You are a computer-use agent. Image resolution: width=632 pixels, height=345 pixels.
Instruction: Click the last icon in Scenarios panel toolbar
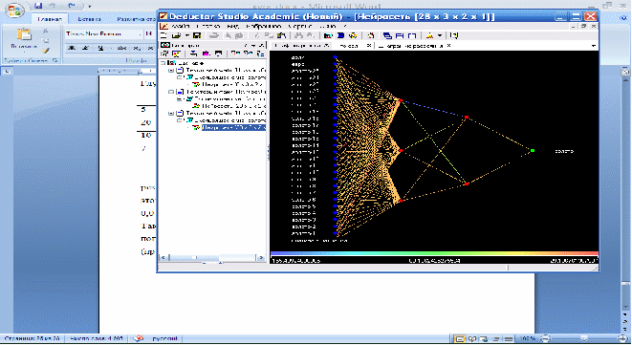[260, 54]
